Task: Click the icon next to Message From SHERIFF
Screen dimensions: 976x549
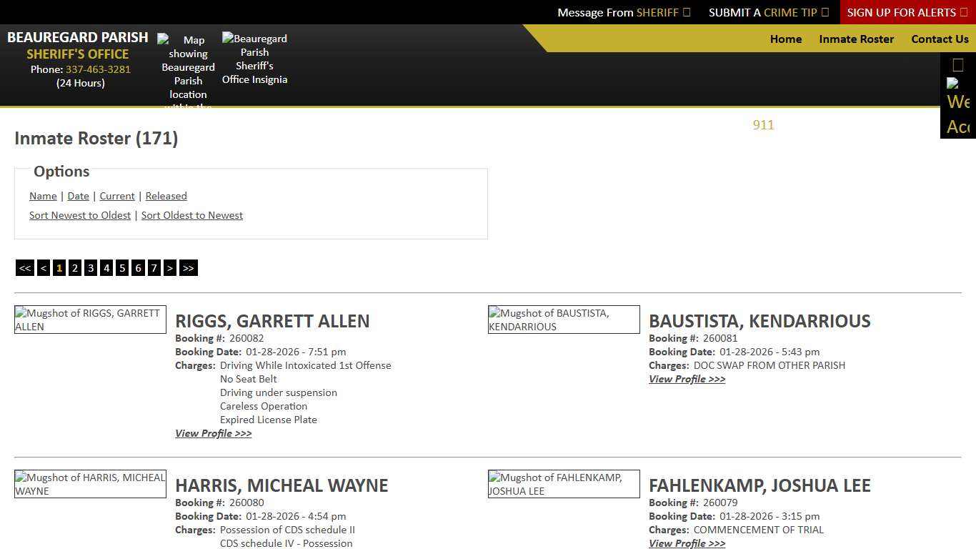Action: 684,12
